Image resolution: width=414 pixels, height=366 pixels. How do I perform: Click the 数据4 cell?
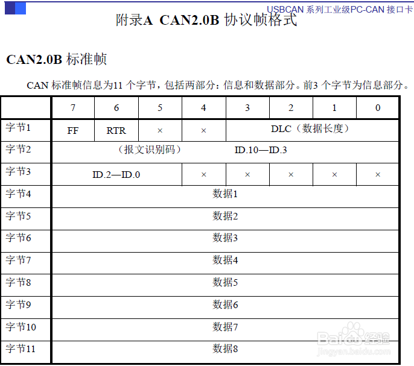point(225,263)
